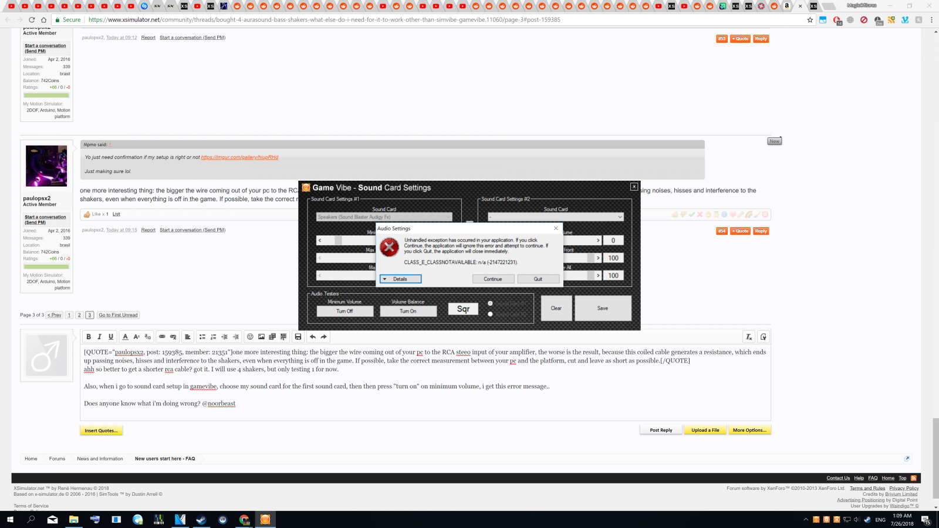Image resolution: width=939 pixels, height=528 pixels.
Task: Open Chrome's three-dot menu
Action: tap(931, 19)
